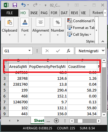Add a new sheet with plus icon
This screenshot has height=132, width=108.
(56, 121)
